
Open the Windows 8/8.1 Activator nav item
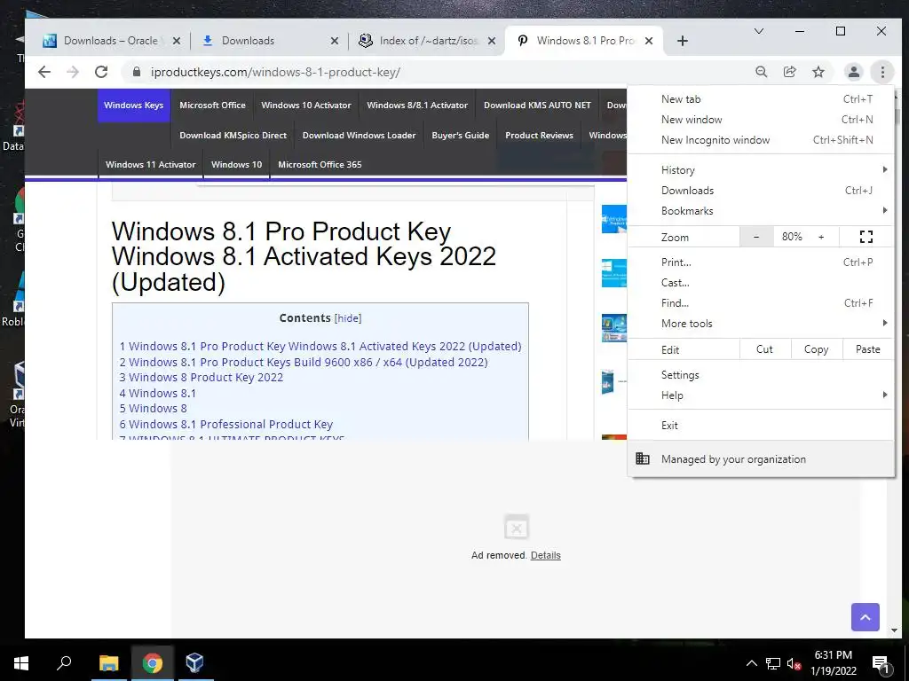coord(417,105)
